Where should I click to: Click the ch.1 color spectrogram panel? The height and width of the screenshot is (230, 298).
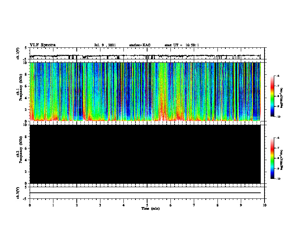click(145, 92)
